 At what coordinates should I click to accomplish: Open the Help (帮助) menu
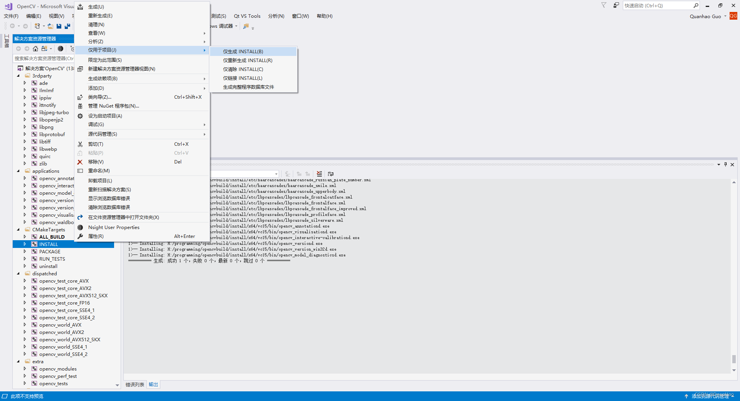325,16
